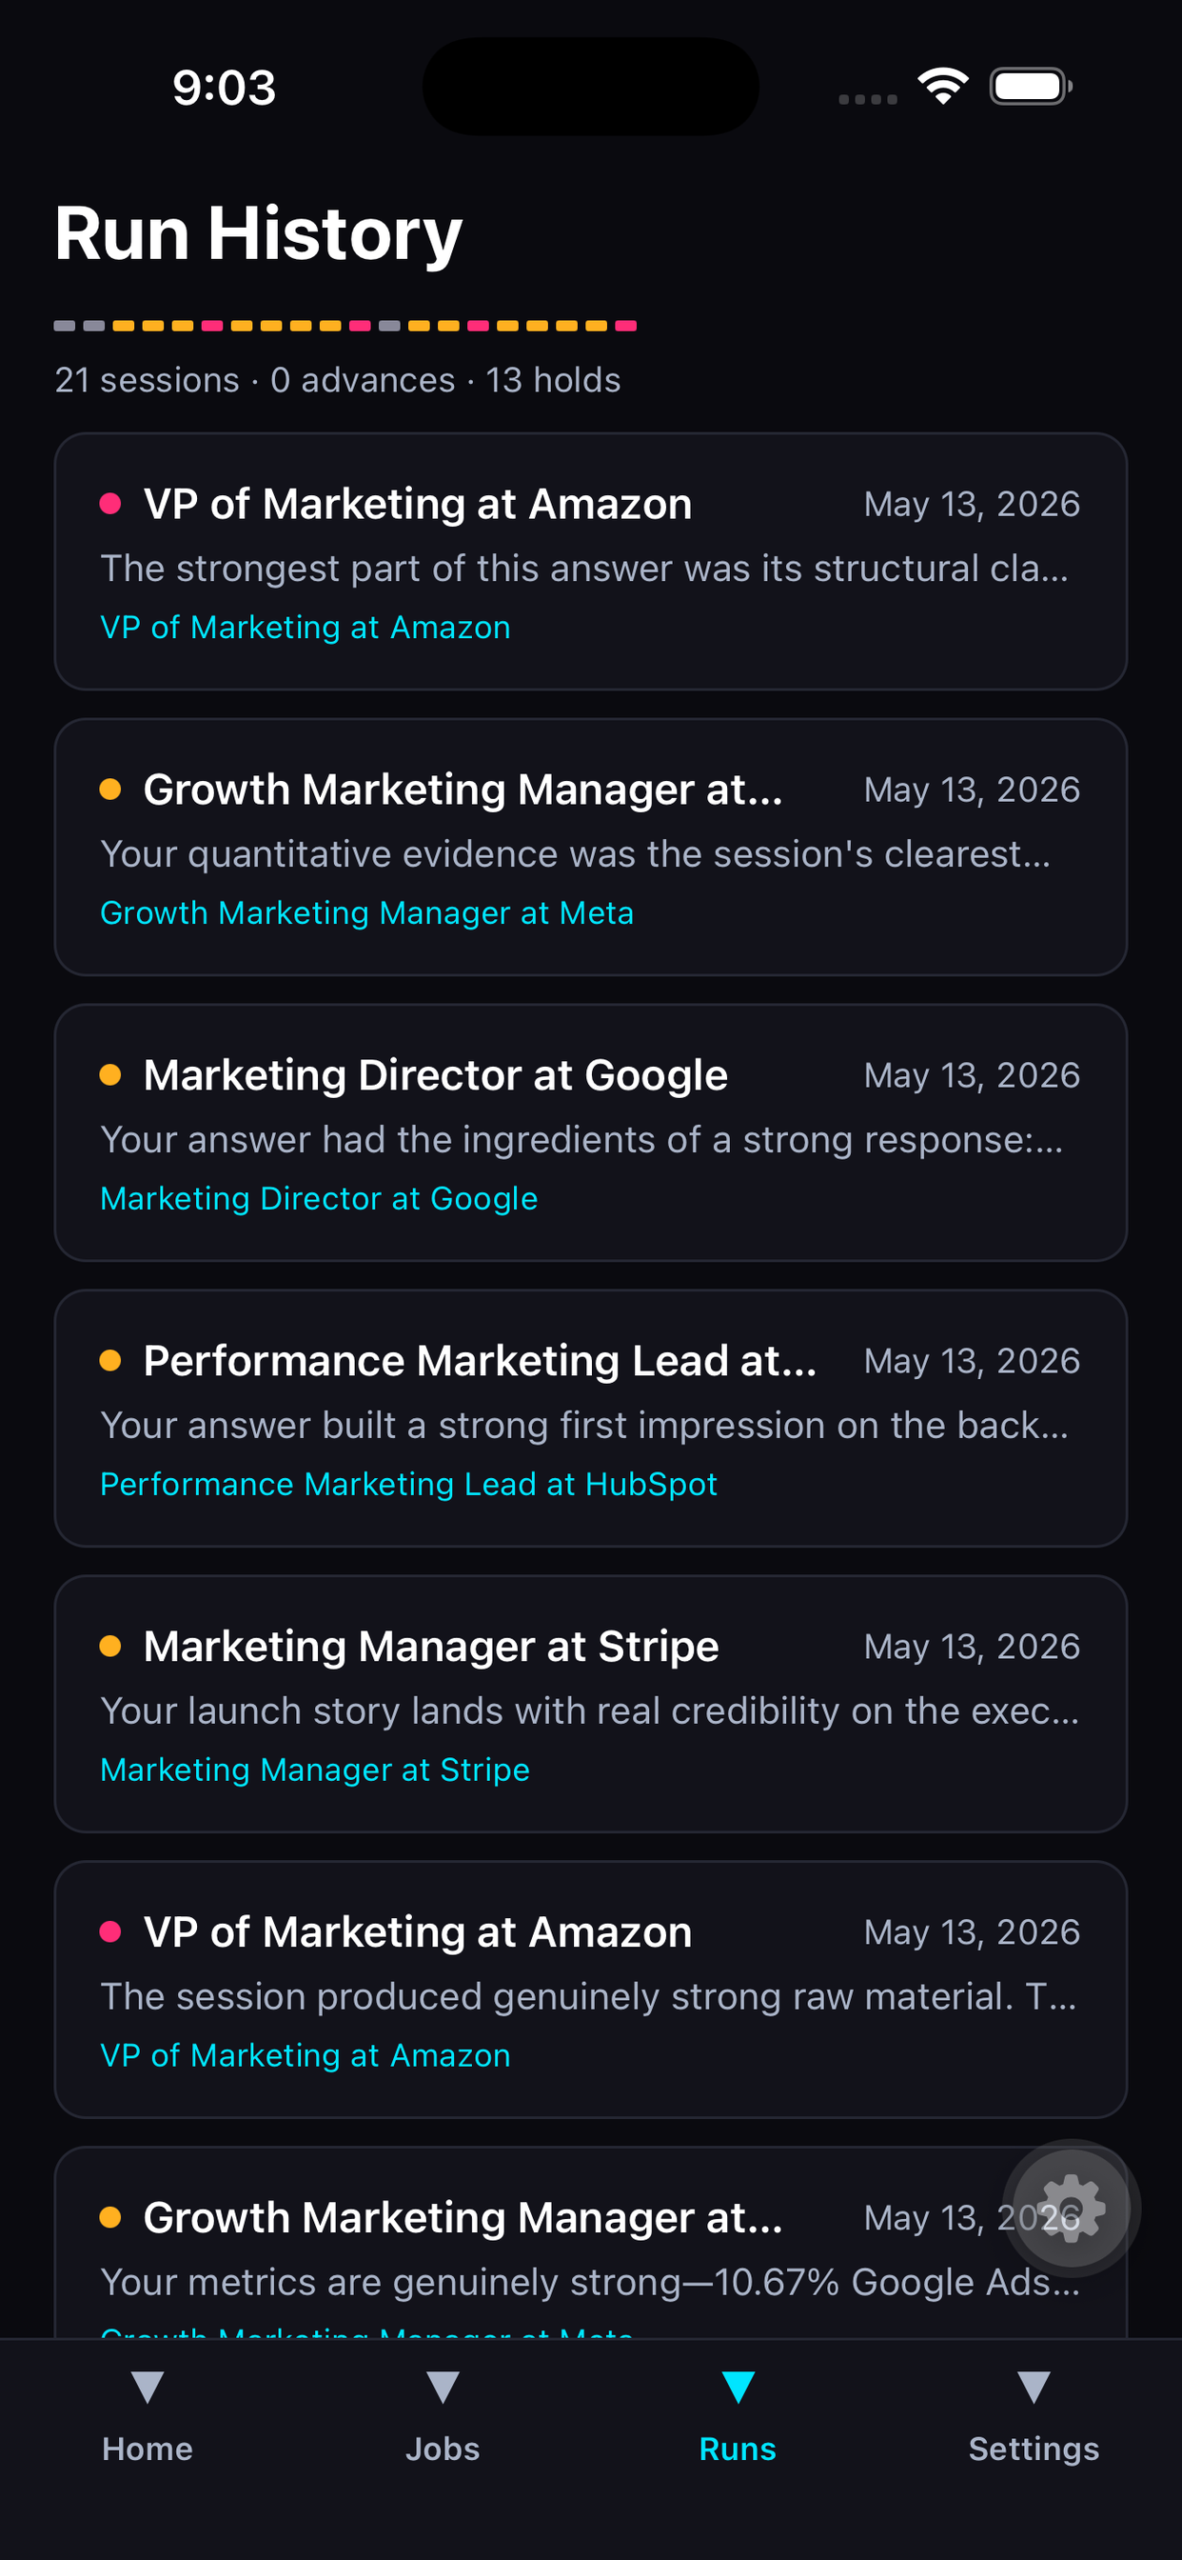Tap orange status dot on Marketing Director run
1182x2560 pixels.
tap(110, 1075)
